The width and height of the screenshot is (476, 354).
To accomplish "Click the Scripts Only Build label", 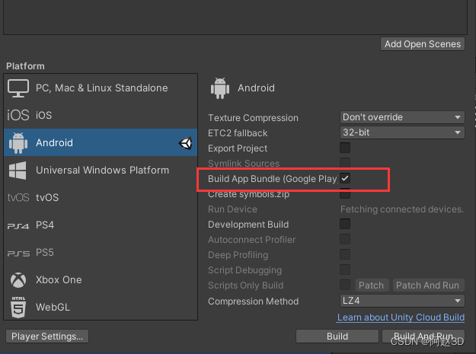I will (x=245, y=285).
